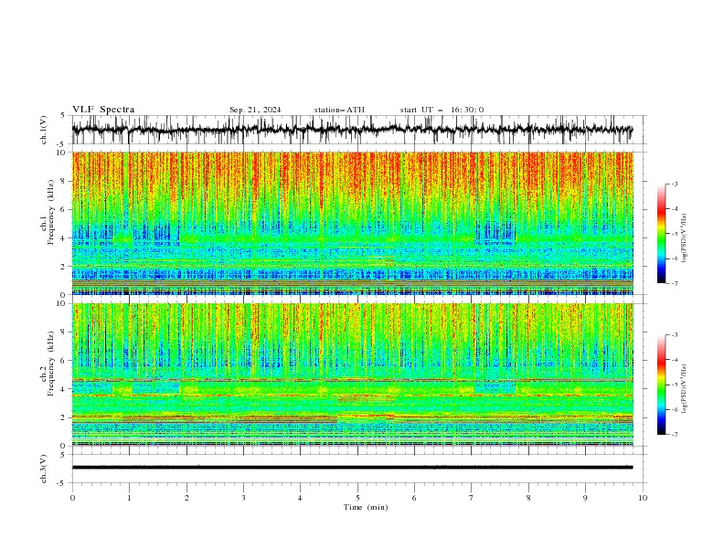Viewport: 724px width, 559px height.
Task: Click time axis tick label "6"
Action: click(414, 498)
